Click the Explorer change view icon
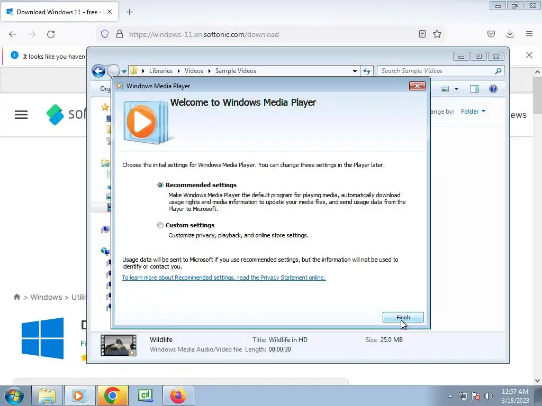The width and height of the screenshot is (542, 406). tap(445, 89)
